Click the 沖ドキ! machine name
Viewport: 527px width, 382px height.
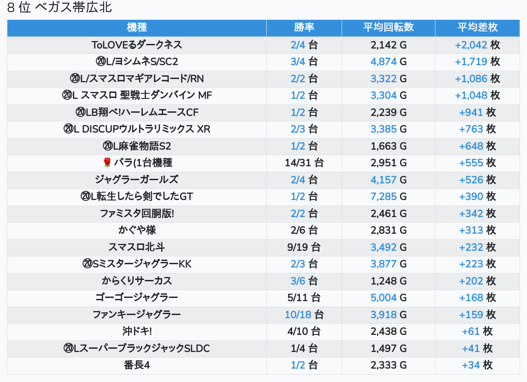tap(137, 331)
